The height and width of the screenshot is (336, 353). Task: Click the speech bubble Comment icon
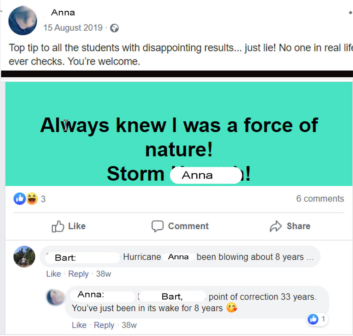click(157, 226)
